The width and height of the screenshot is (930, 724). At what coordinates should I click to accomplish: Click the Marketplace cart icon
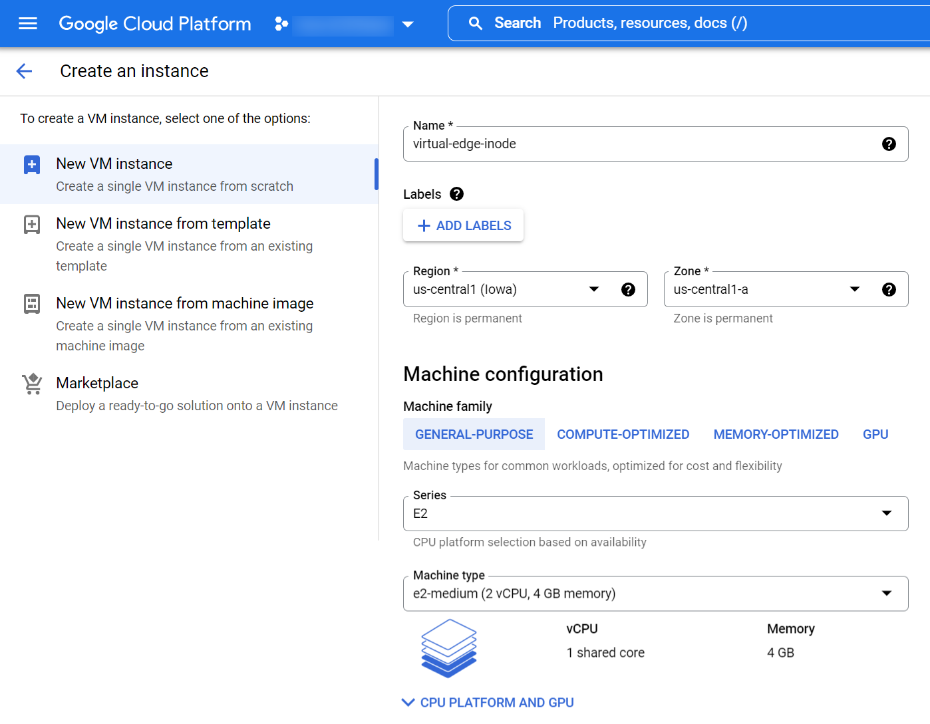click(32, 384)
